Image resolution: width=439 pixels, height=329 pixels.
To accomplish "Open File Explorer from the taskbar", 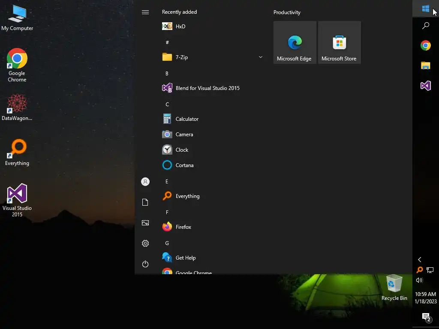I will pyautogui.click(x=426, y=66).
